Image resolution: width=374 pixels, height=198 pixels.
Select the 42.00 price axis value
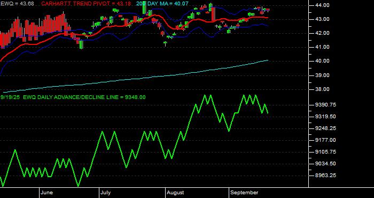[322, 33]
